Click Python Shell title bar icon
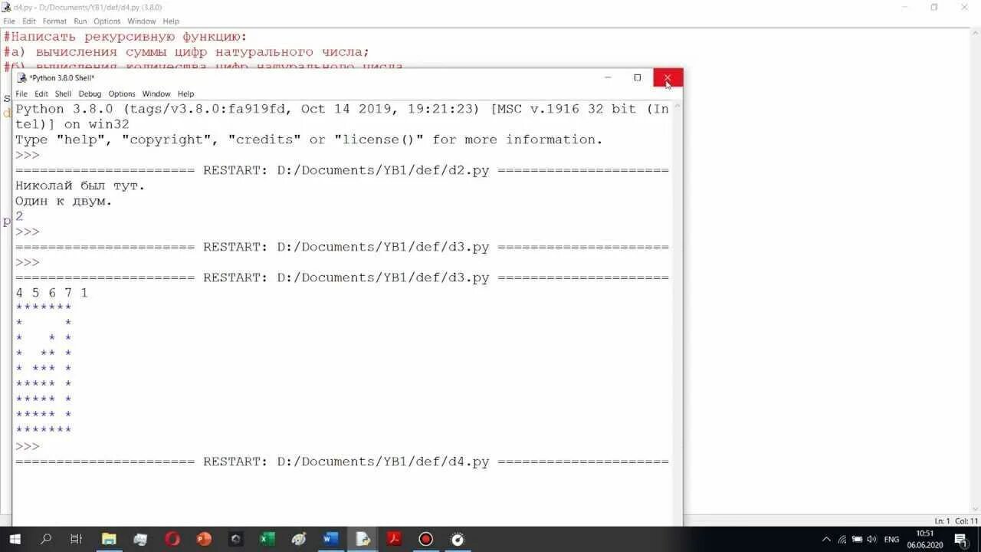 pos(21,78)
